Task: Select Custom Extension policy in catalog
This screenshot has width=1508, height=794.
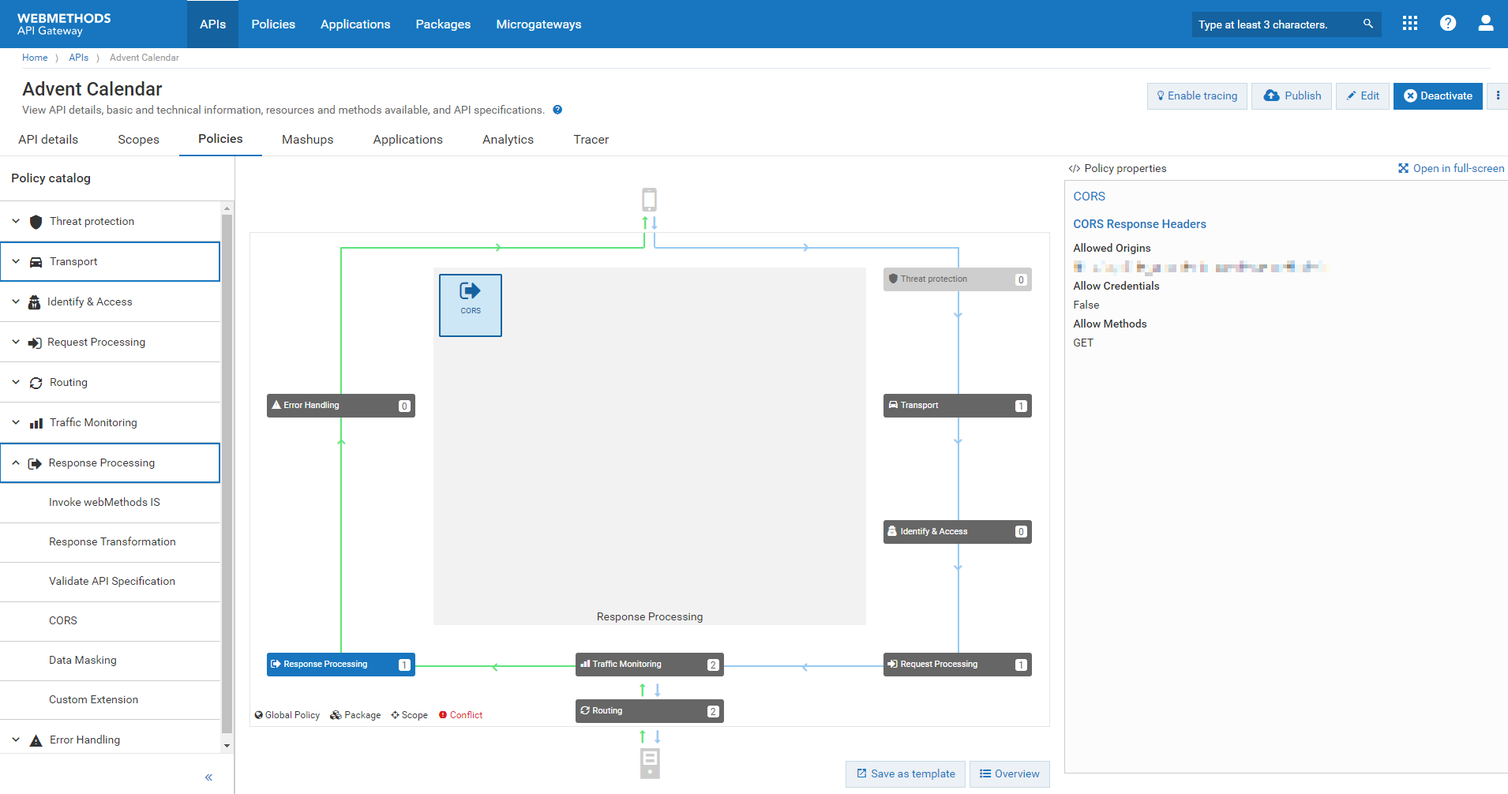Action: [x=110, y=700]
